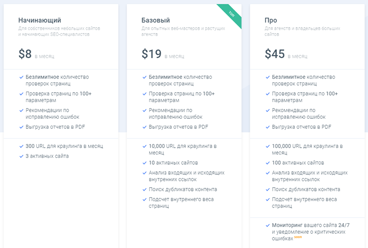Click checkmark next to 'Мониторинг вашего сайта 24/7'
This screenshot has width=368, height=248.
(268, 225)
